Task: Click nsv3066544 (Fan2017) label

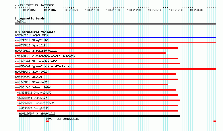Action: (32, 98)
